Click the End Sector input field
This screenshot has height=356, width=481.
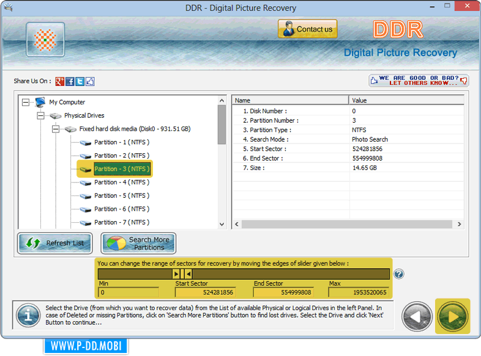tap(283, 292)
